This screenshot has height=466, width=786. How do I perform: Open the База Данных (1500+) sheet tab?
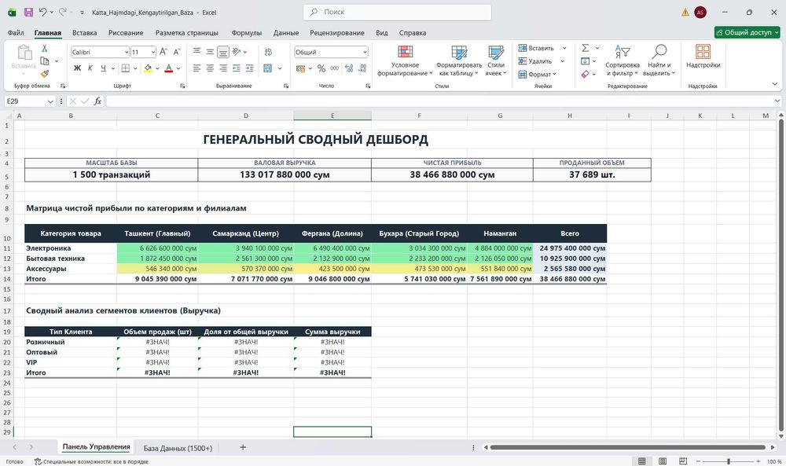point(178,448)
